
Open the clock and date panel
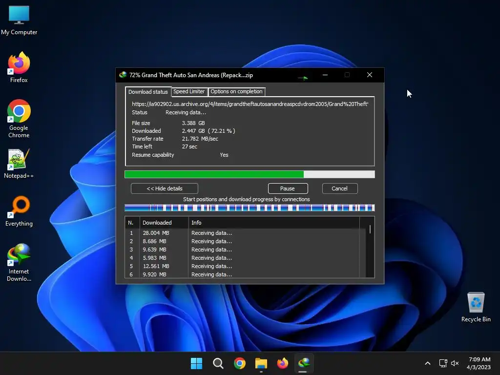pyautogui.click(x=479, y=363)
